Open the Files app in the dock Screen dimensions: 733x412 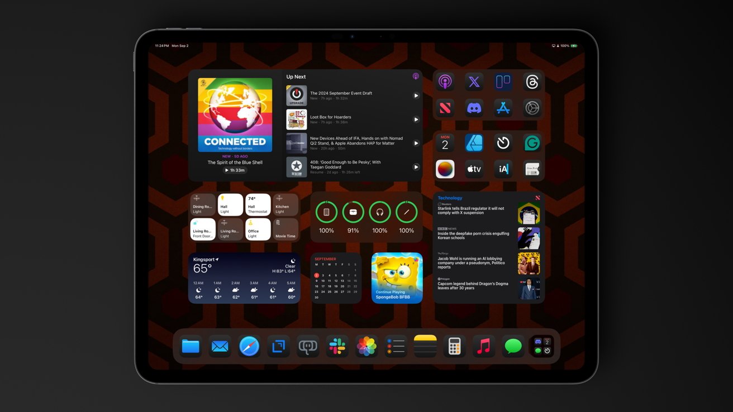click(191, 347)
